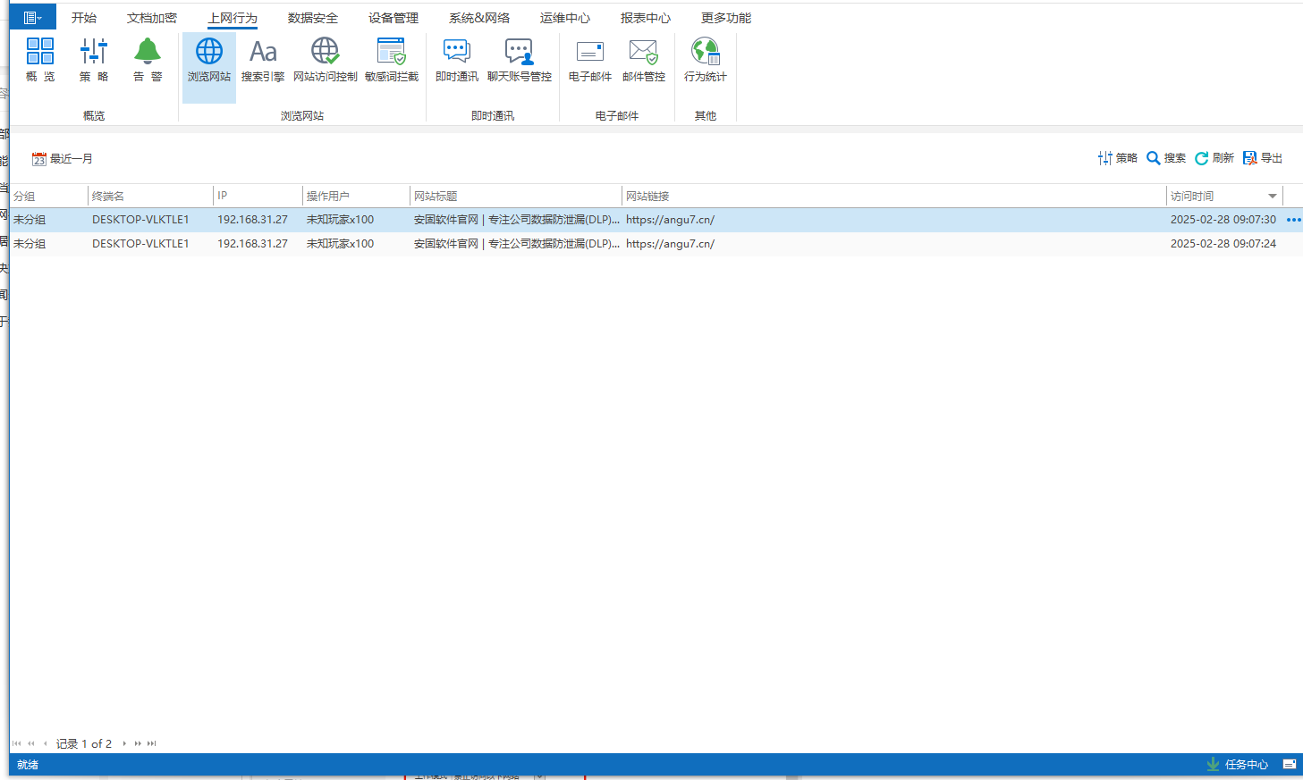Click the 敏感词拦截 sensitive word blocking icon
The width and height of the screenshot is (1303, 780).
click(x=392, y=60)
